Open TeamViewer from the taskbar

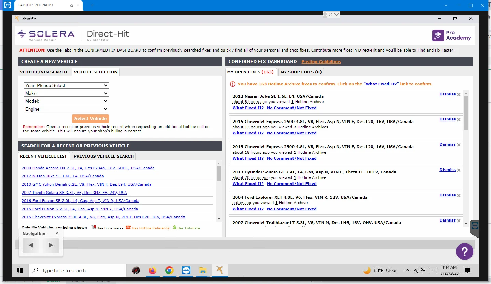(x=186, y=270)
